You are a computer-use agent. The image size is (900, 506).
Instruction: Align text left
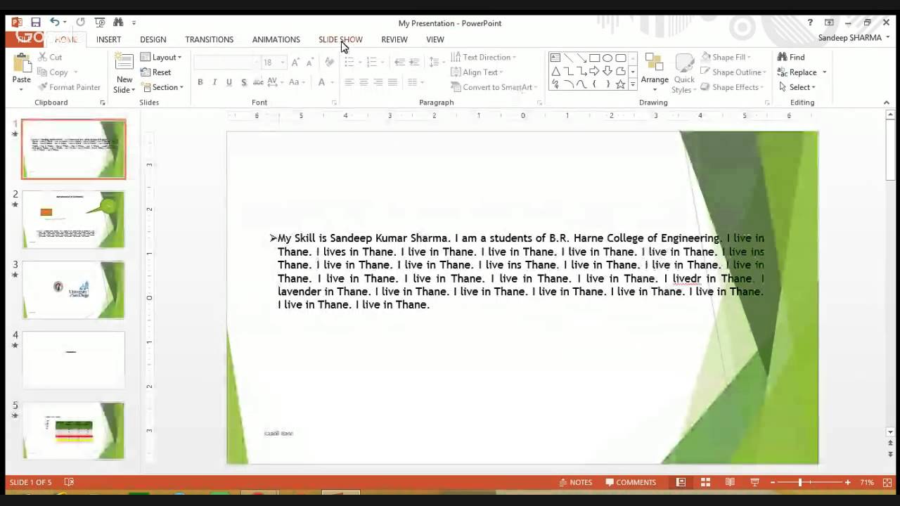point(349,82)
